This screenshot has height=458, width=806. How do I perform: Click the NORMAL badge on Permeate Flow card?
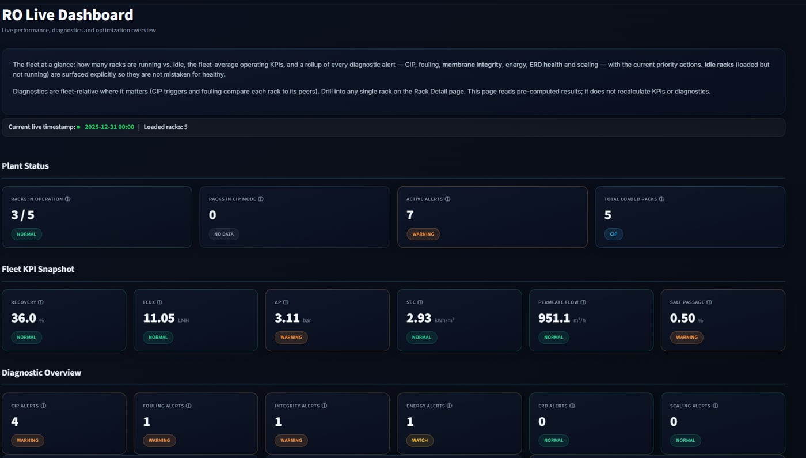pos(553,338)
